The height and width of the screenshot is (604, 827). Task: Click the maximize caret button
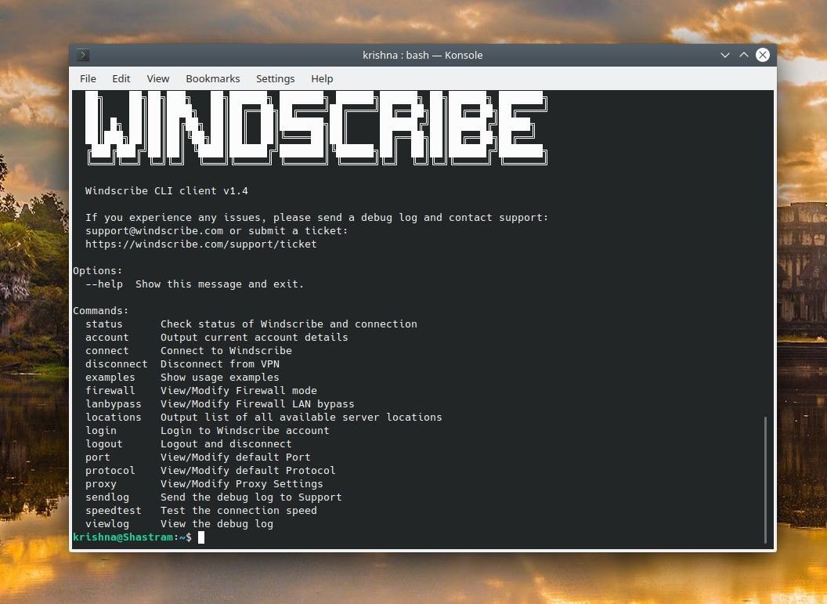click(743, 55)
